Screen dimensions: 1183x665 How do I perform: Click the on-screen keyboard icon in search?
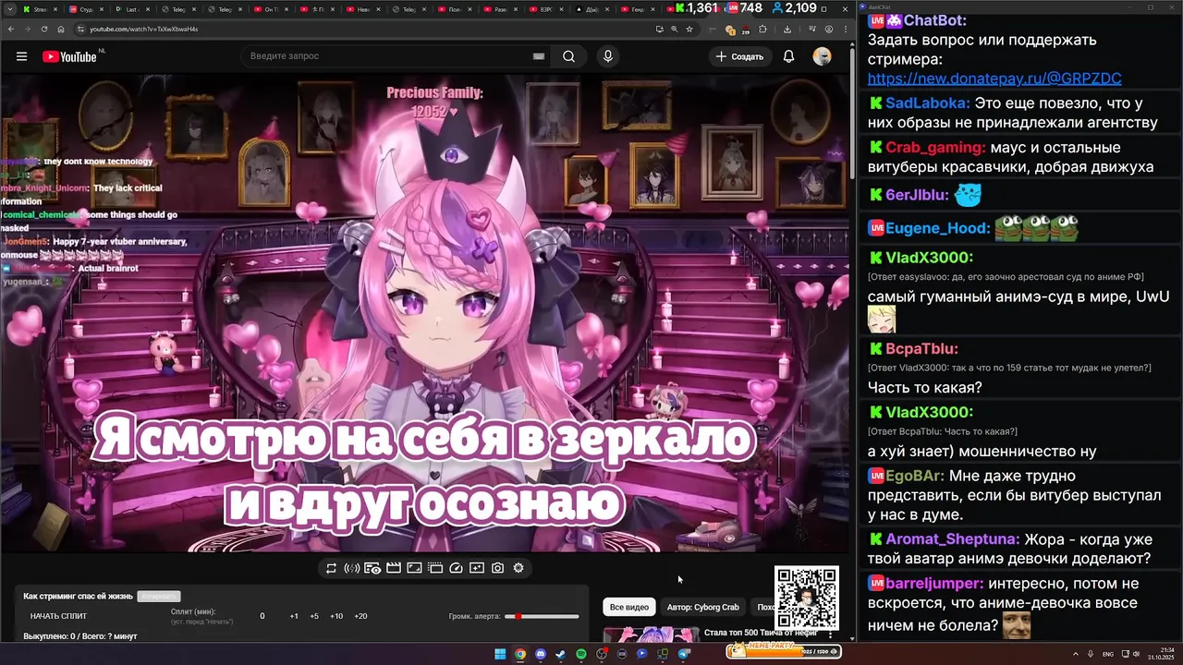tap(539, 56)
